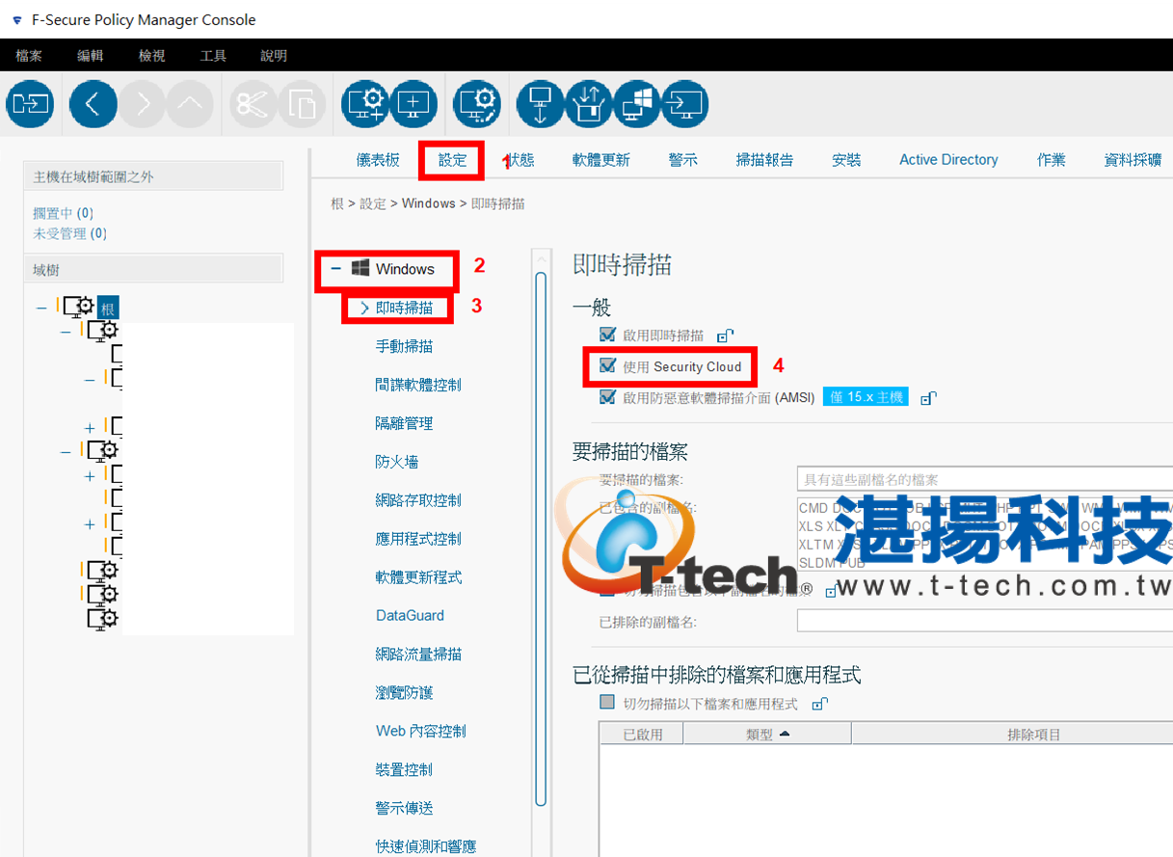Click the monitor-with-gear-and-pencil properties icon
The width and height of the screenshot is (1173, 857).
tap(477, 103)
